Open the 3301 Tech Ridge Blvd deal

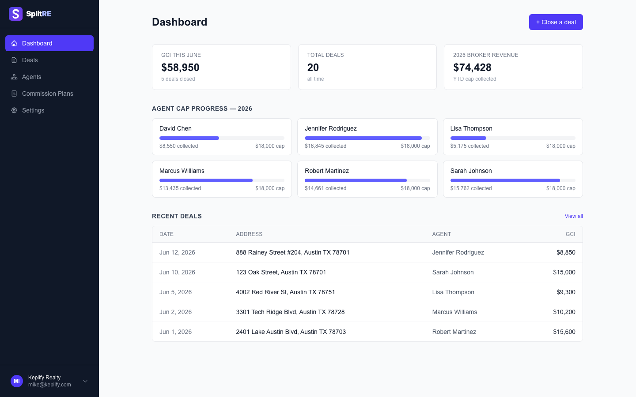pyautogui.click(x=367, y=312)
